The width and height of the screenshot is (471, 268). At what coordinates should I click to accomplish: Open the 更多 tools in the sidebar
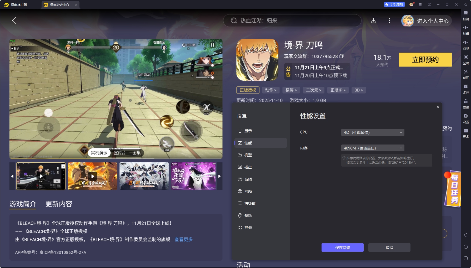pyautogui.click(x=466, y=133)
